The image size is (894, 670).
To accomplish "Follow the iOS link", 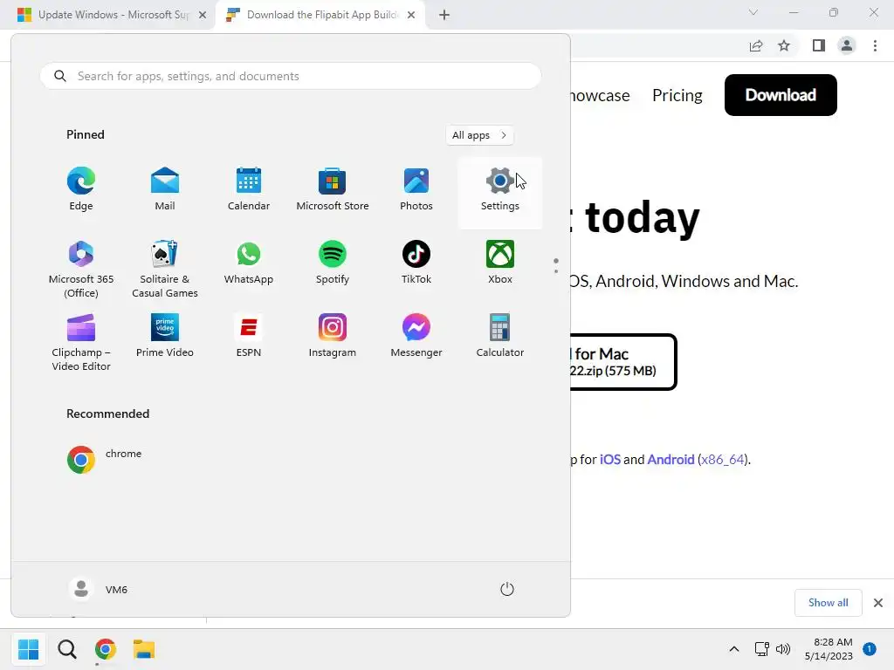I will point(610,459).
